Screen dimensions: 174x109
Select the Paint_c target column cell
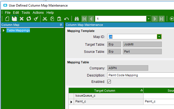[109, 102]
